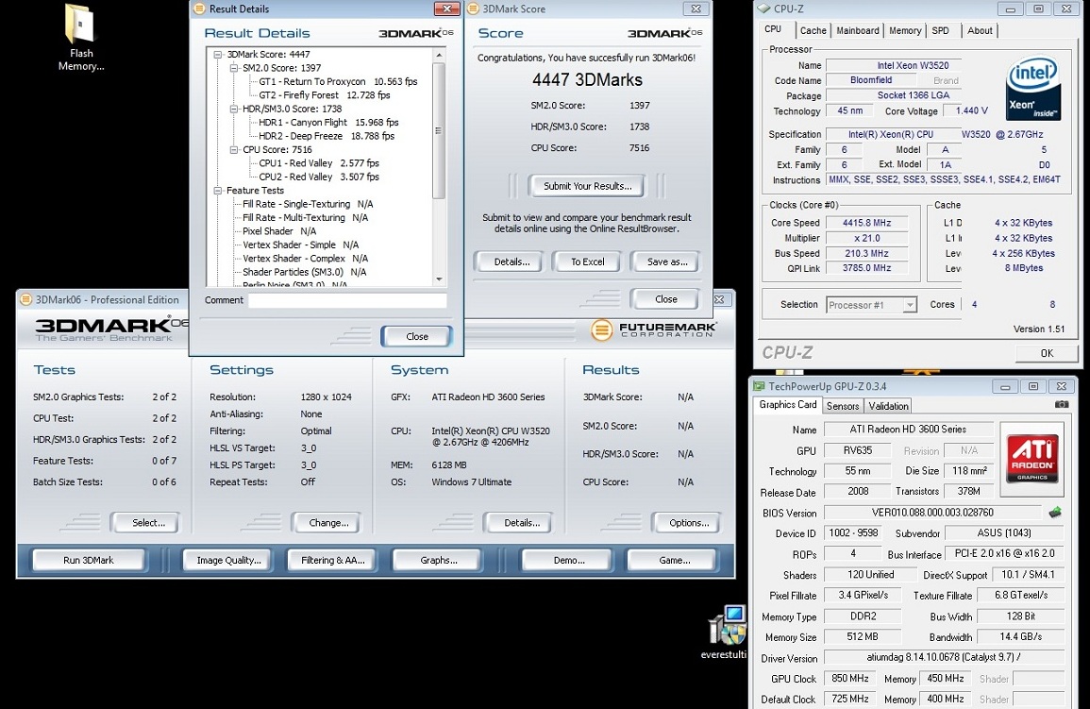The image size is (1090, 709).
Task: Select CPU2 - Red Valley row
Action: (318, 177)
